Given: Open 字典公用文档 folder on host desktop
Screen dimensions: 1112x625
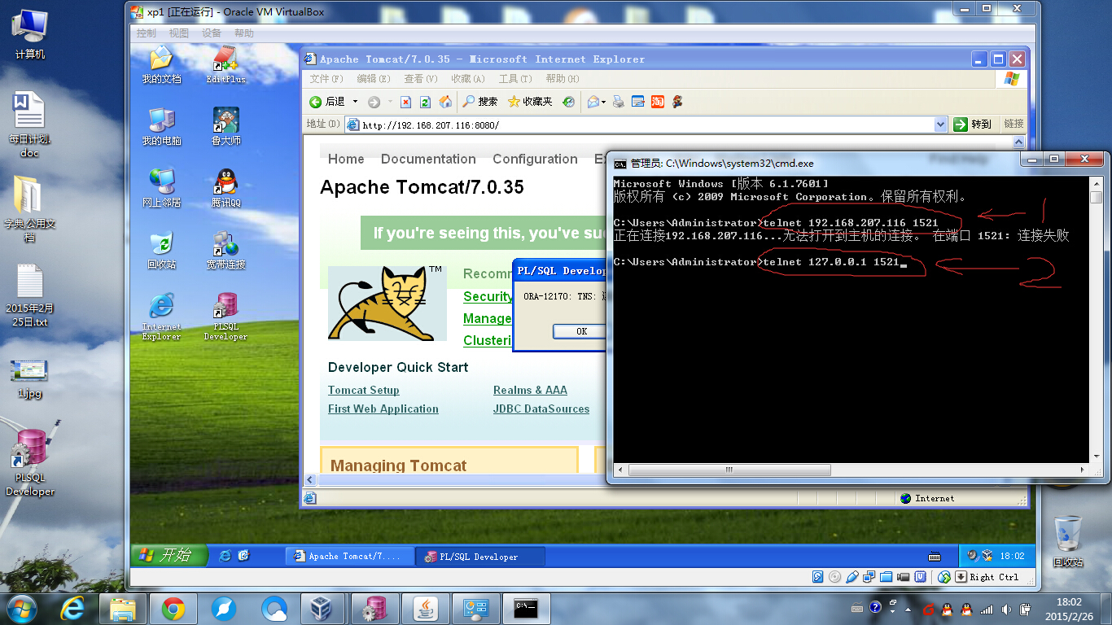Looking at the screenshot, I should point(29,209).
